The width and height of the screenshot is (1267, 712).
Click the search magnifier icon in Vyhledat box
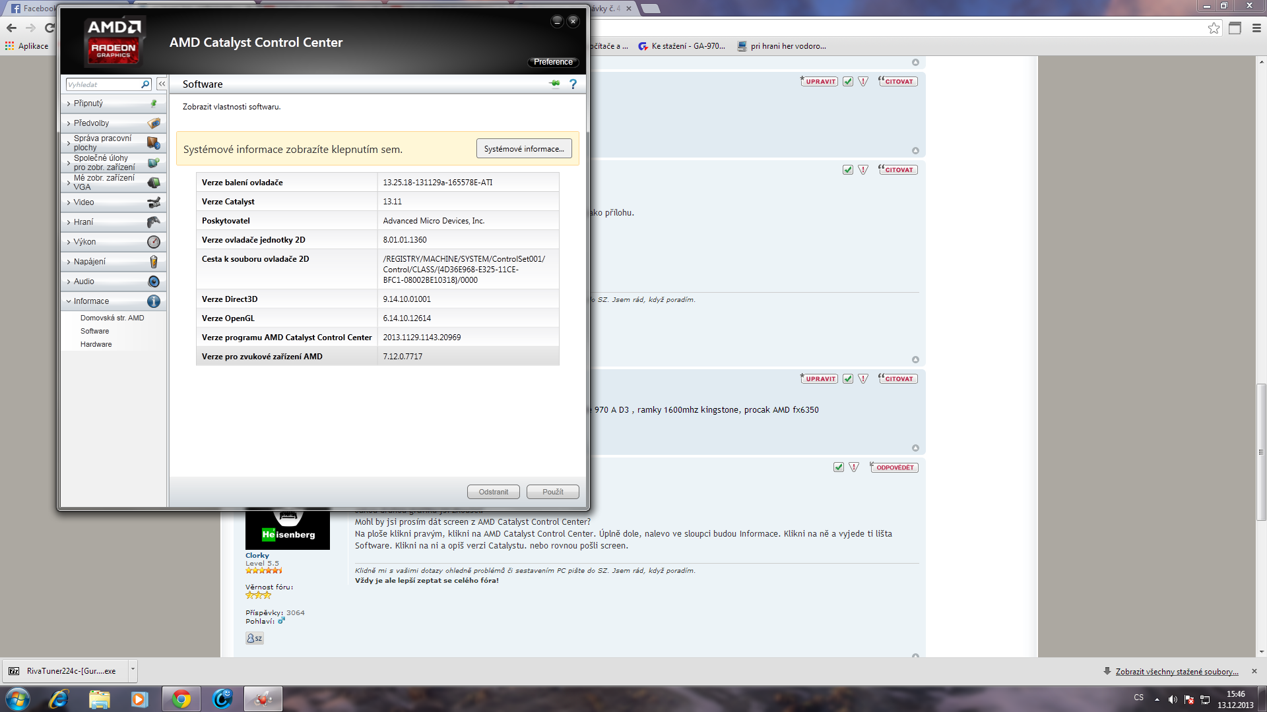[145, 84]
